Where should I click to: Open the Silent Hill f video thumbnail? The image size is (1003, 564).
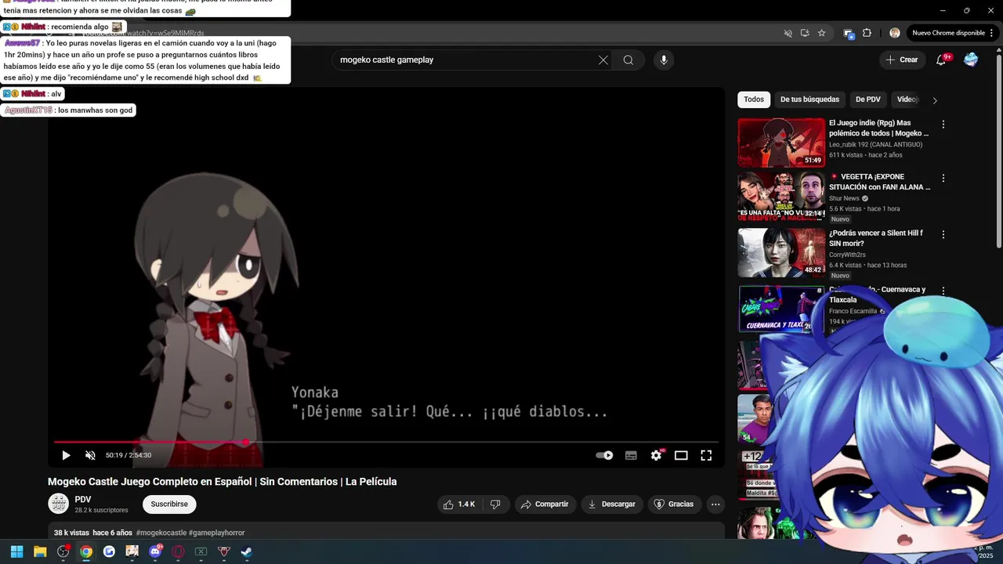(781, 252)
